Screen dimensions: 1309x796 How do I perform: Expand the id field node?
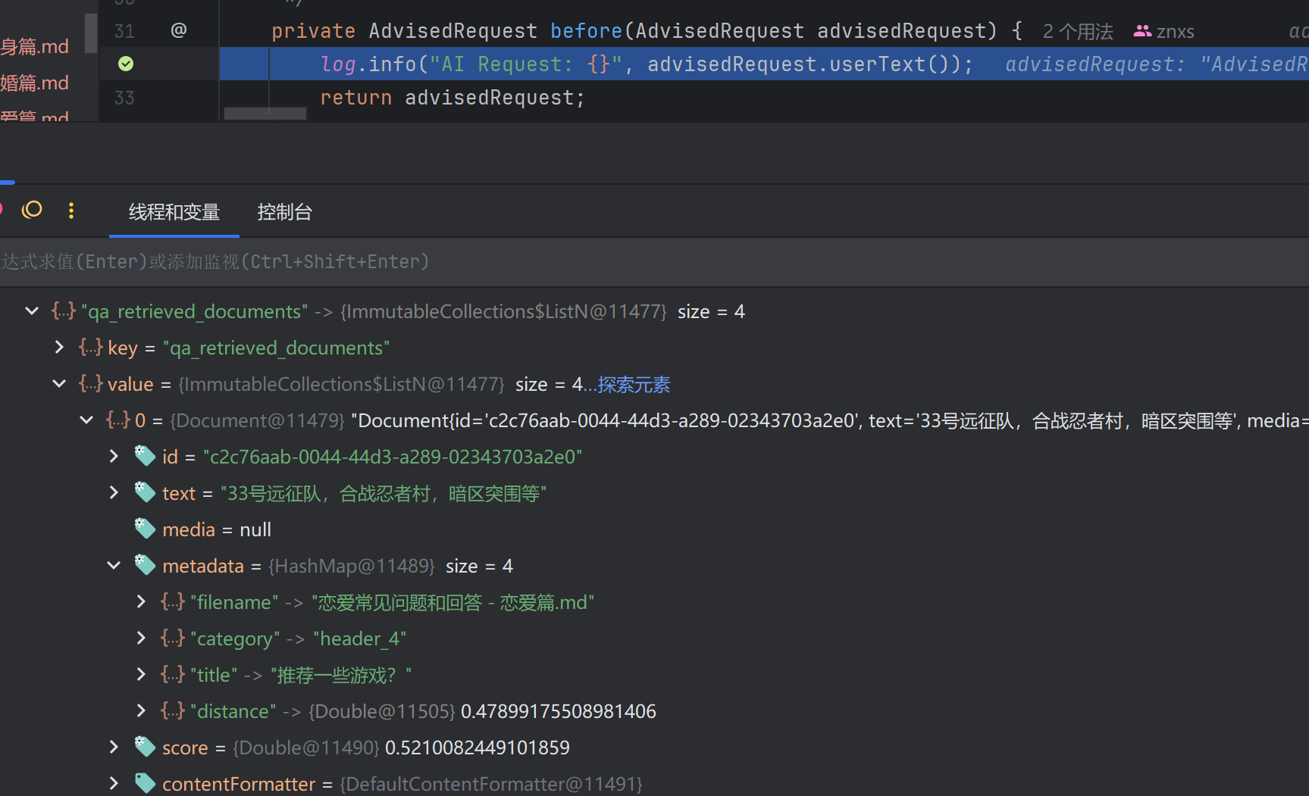(114, 456)
